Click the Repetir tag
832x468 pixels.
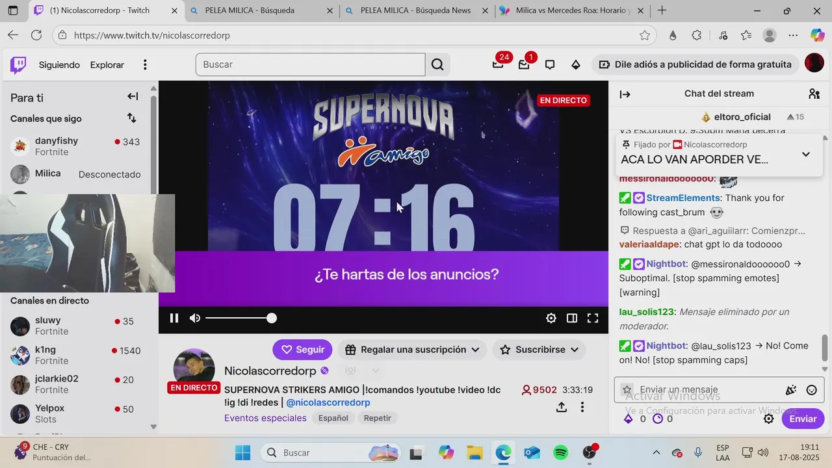click(x=378, y=418)
